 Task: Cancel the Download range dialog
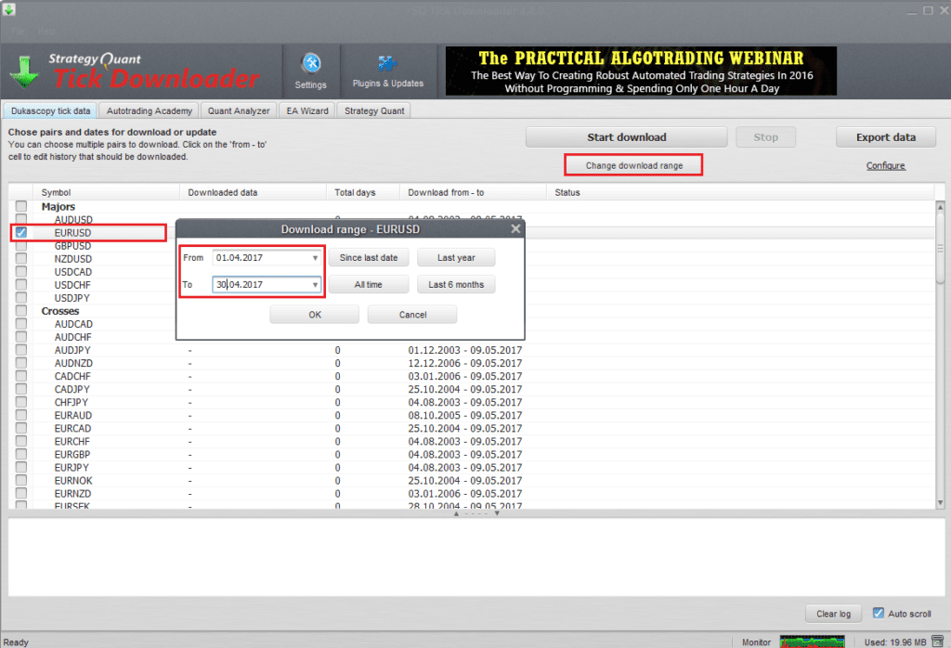[x=412, y=315]
